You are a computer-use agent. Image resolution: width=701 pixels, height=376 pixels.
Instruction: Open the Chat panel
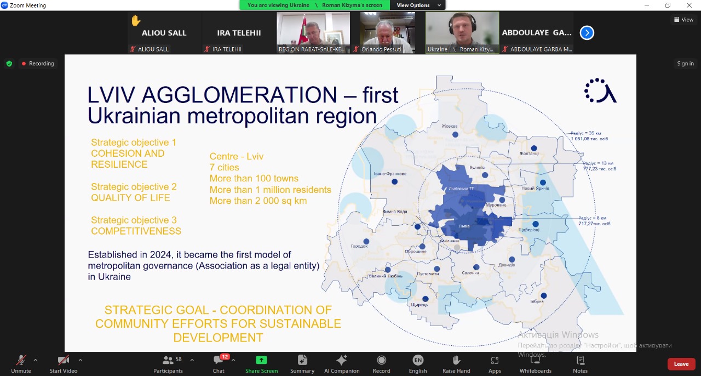(219, 364)
